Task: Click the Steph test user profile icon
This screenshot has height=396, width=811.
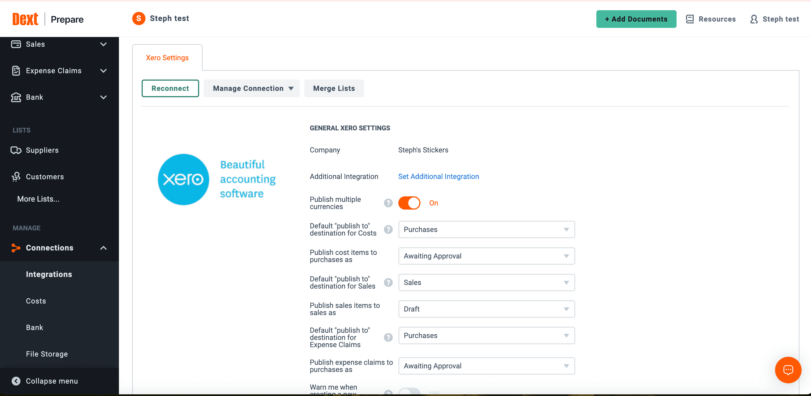Action: pyautogui.click(x=754, y=19)
